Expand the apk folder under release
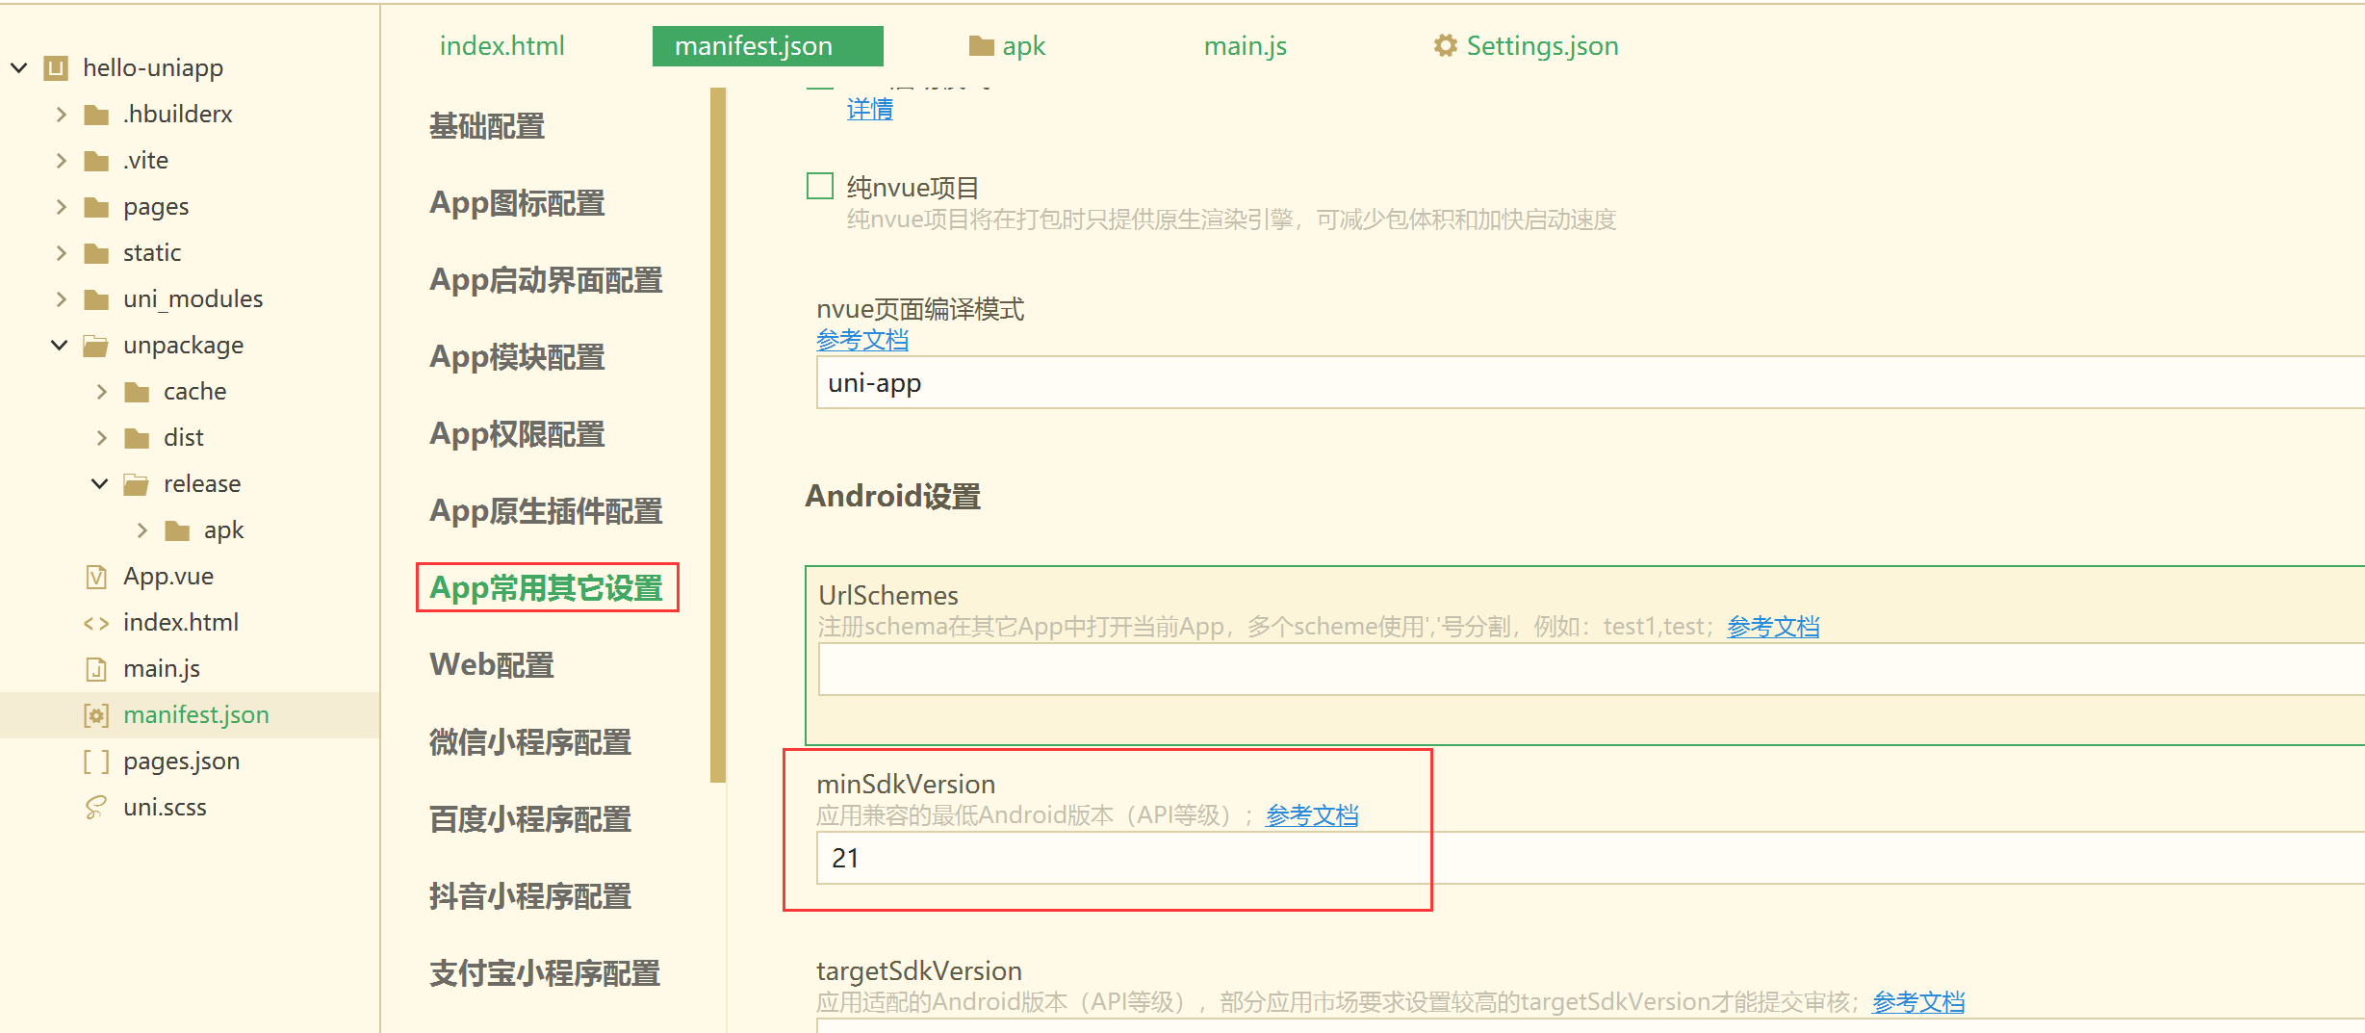The width and height of the screenshot is (2365, 1033). [141, 529]
